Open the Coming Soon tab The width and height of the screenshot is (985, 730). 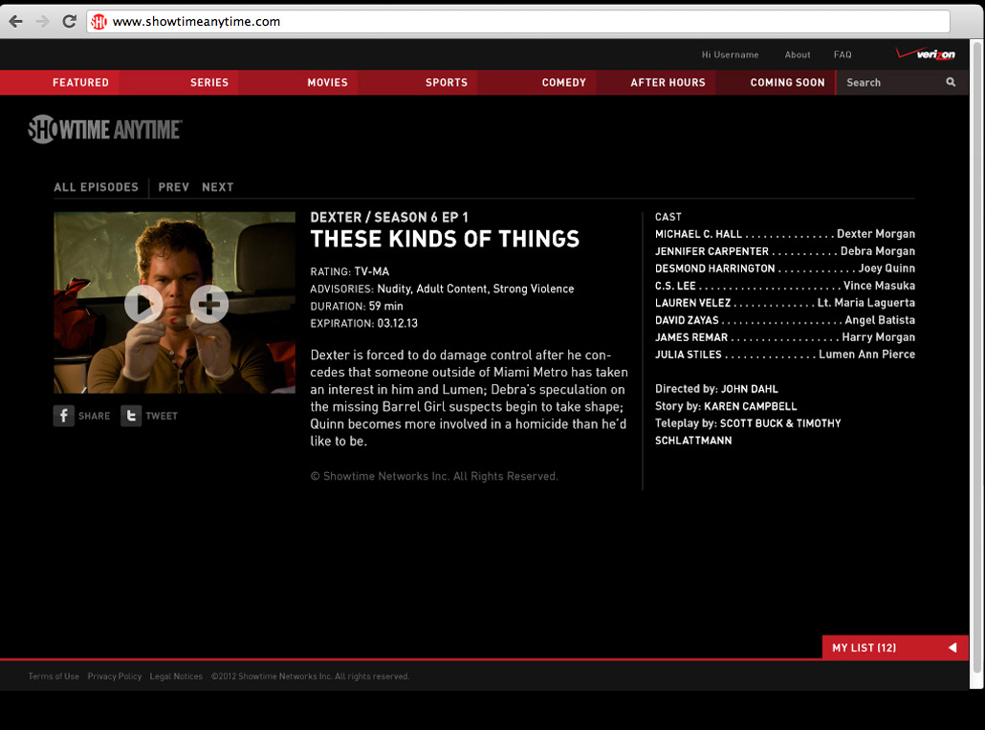pyautogui.click(x=787, y=82)
